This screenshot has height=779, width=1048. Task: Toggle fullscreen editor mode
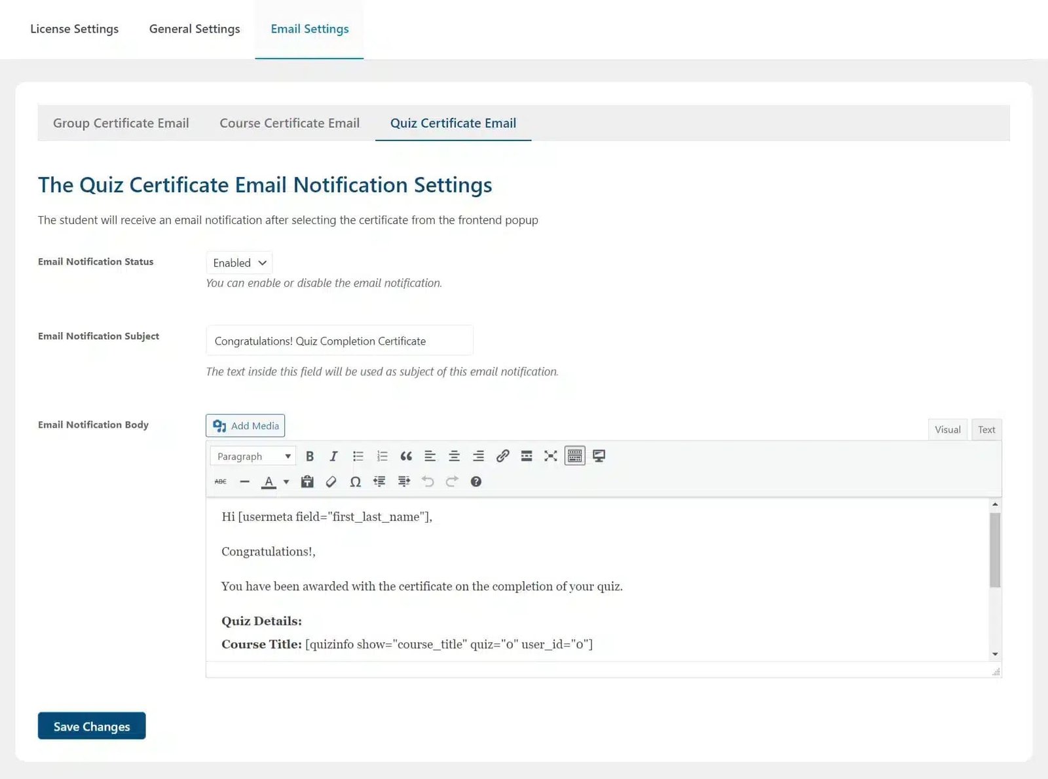551,456
